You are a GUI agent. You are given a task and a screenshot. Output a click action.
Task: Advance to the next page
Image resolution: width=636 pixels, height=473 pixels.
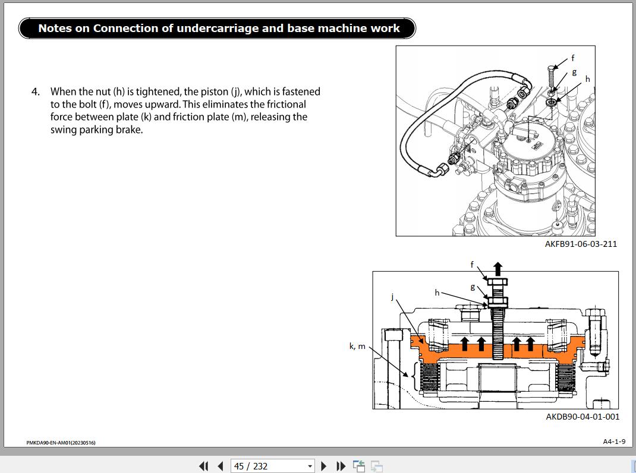point(324,466)
